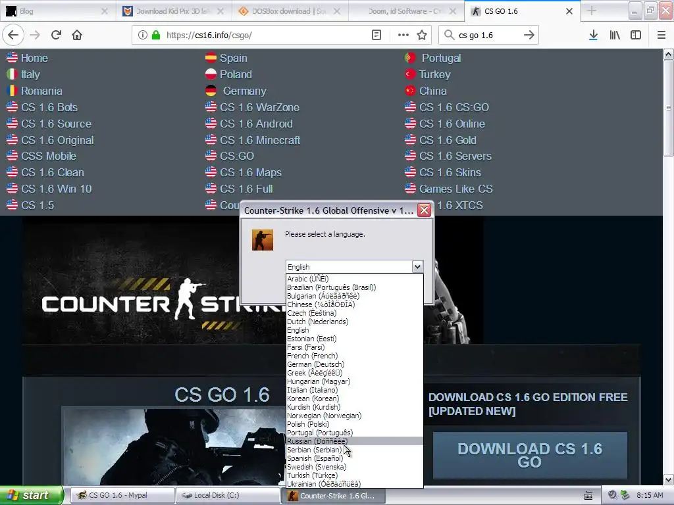Close the language selection dialog
Image resolution: width=674 pixels, height=505 pixels.
pos(424,210)
